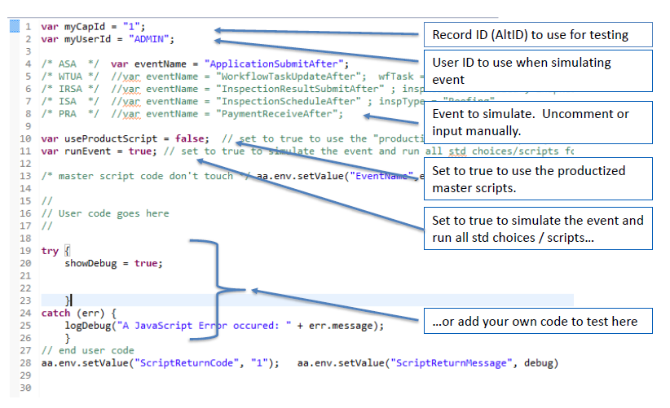Select the "ApplicationSubmitAfter" event name string
The image size is (670, 408).
(x=276, y=63)
